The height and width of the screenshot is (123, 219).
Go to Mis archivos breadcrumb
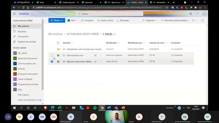click(55, 34)
